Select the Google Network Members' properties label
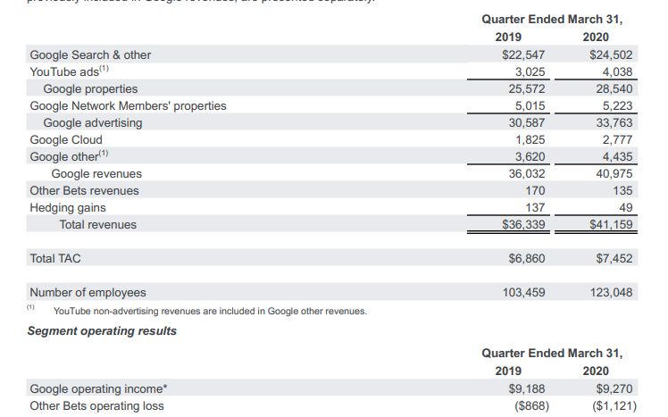 [x=128, y=105]
